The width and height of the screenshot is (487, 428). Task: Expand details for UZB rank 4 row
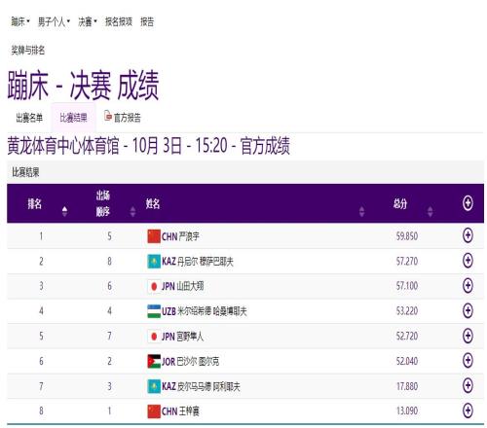pyautogui.click(x=468, y=310)
